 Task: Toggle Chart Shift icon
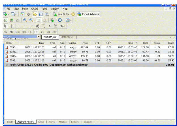tap(45, 20)
